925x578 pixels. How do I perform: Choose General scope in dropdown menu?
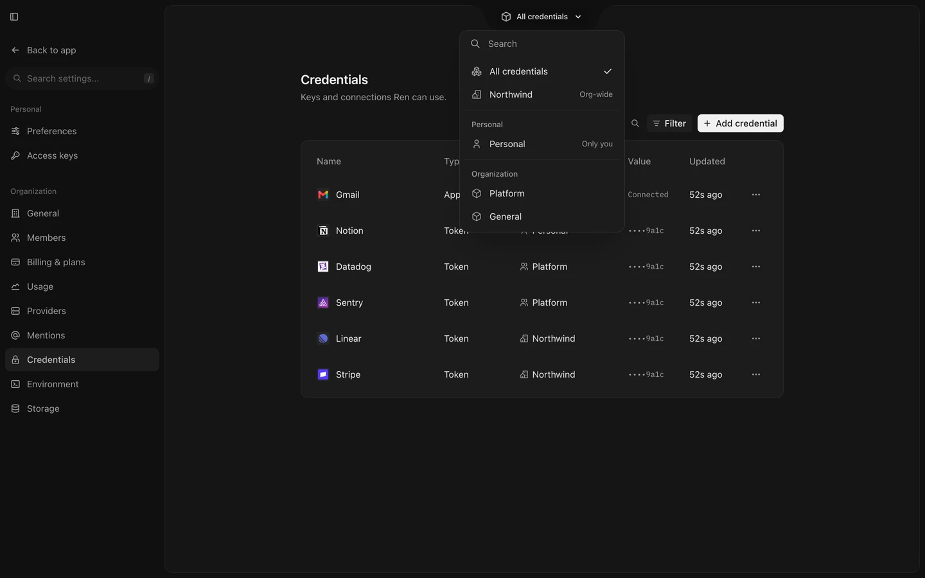542,216
